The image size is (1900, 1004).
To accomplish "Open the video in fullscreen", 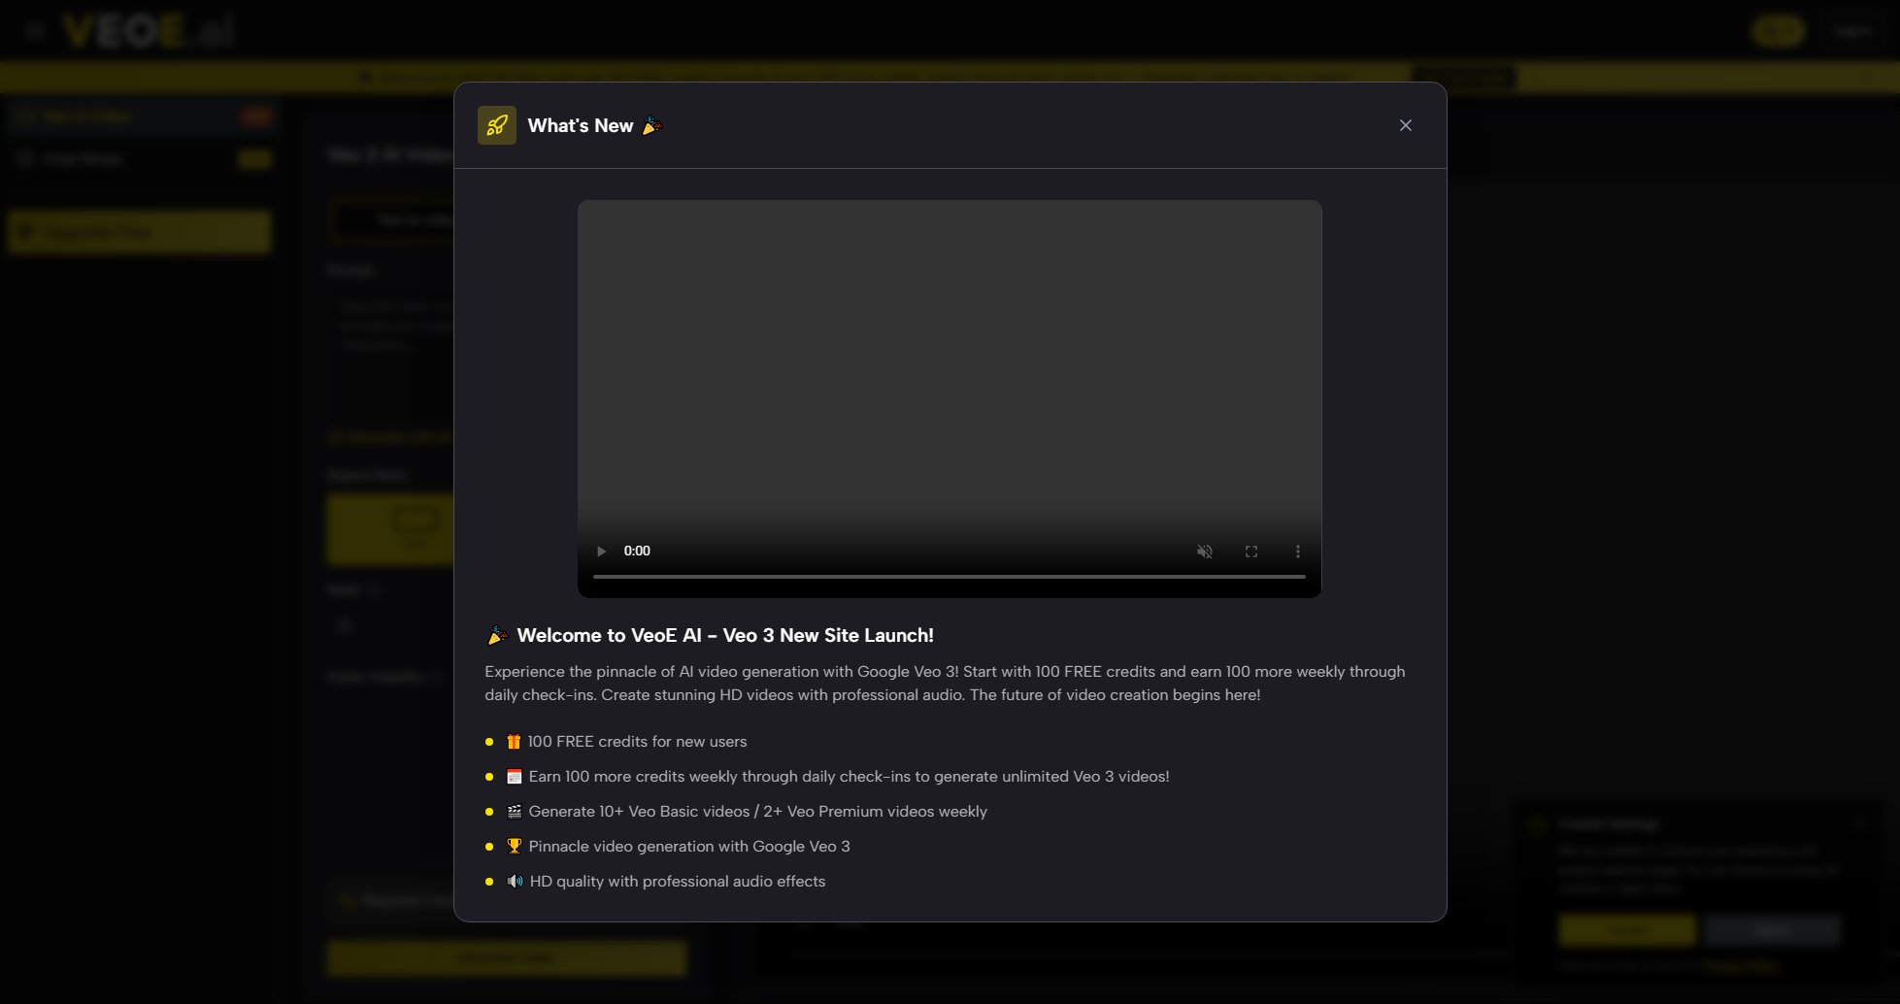I will 1250,551.
